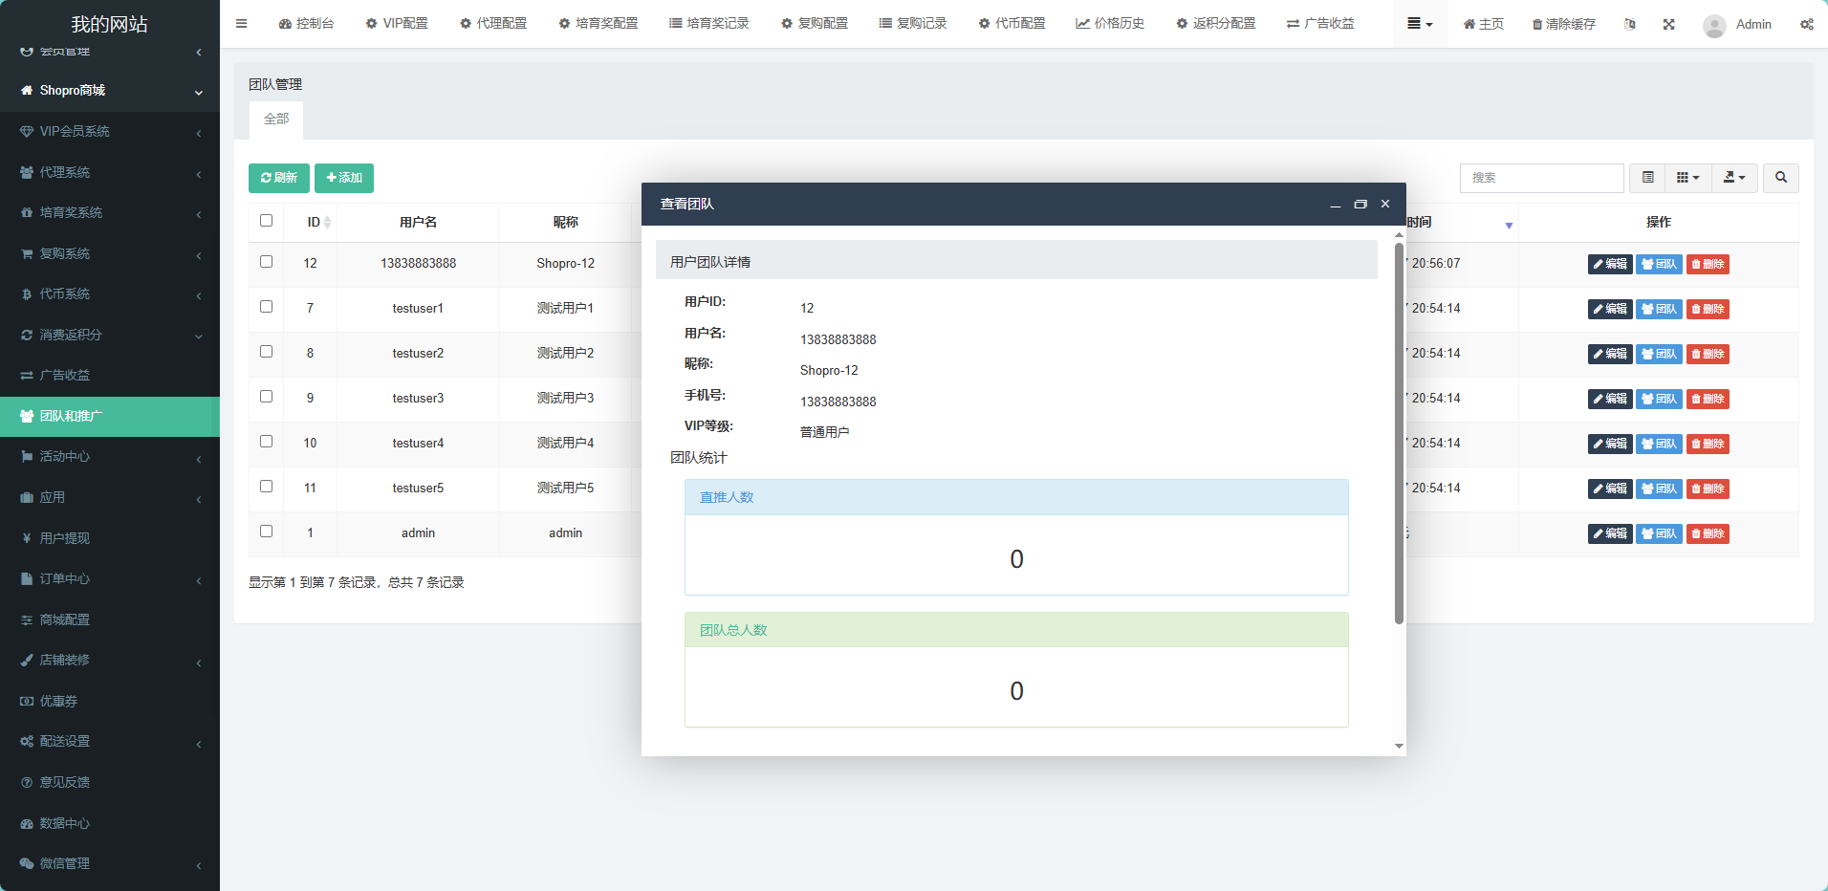This screenshot has height=891, width=1828.
Task: Click the 团队和推广 sidebar icon
Action: tap(26, 416)
